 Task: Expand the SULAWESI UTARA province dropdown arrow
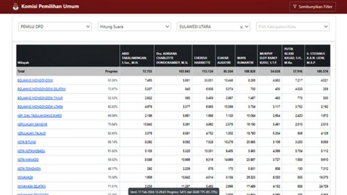click(247, 27)
